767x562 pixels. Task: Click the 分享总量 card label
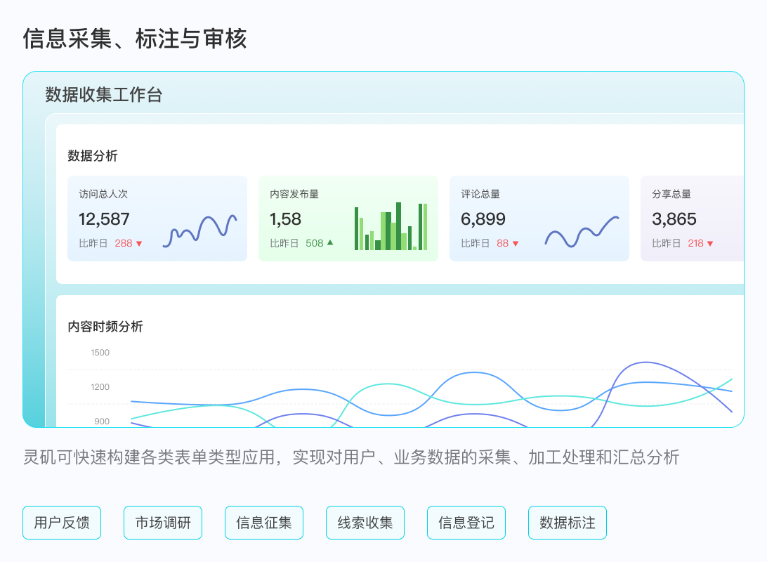pos(671,194)
